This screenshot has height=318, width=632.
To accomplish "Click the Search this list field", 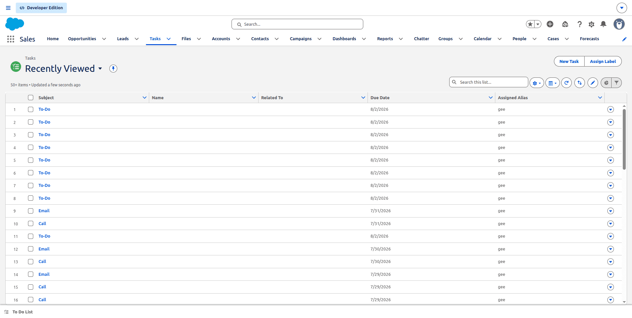I will (x=489, y=82).
